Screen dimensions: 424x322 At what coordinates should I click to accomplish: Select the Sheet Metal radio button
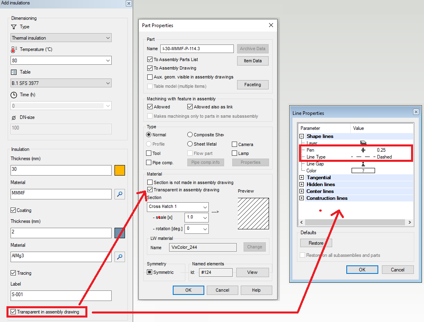(190, 144)
